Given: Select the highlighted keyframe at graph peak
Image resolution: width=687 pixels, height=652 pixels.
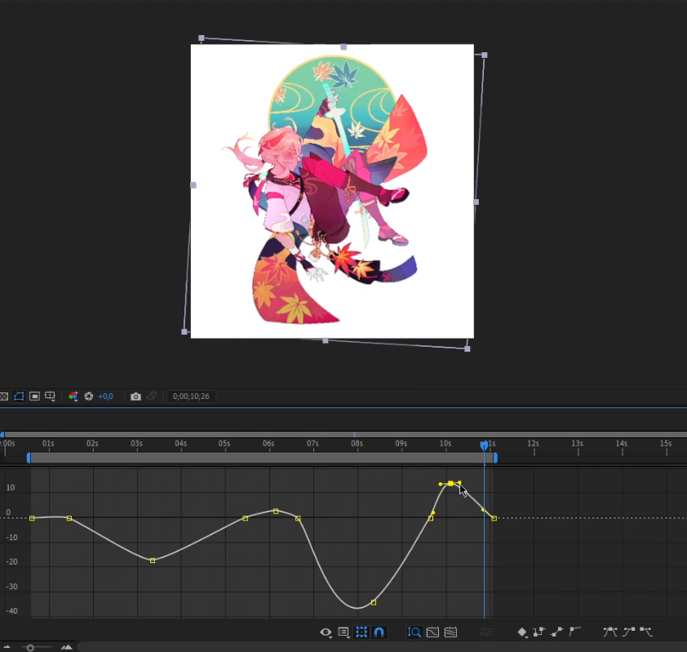Looking at the screenshot, I should (450, 484).
